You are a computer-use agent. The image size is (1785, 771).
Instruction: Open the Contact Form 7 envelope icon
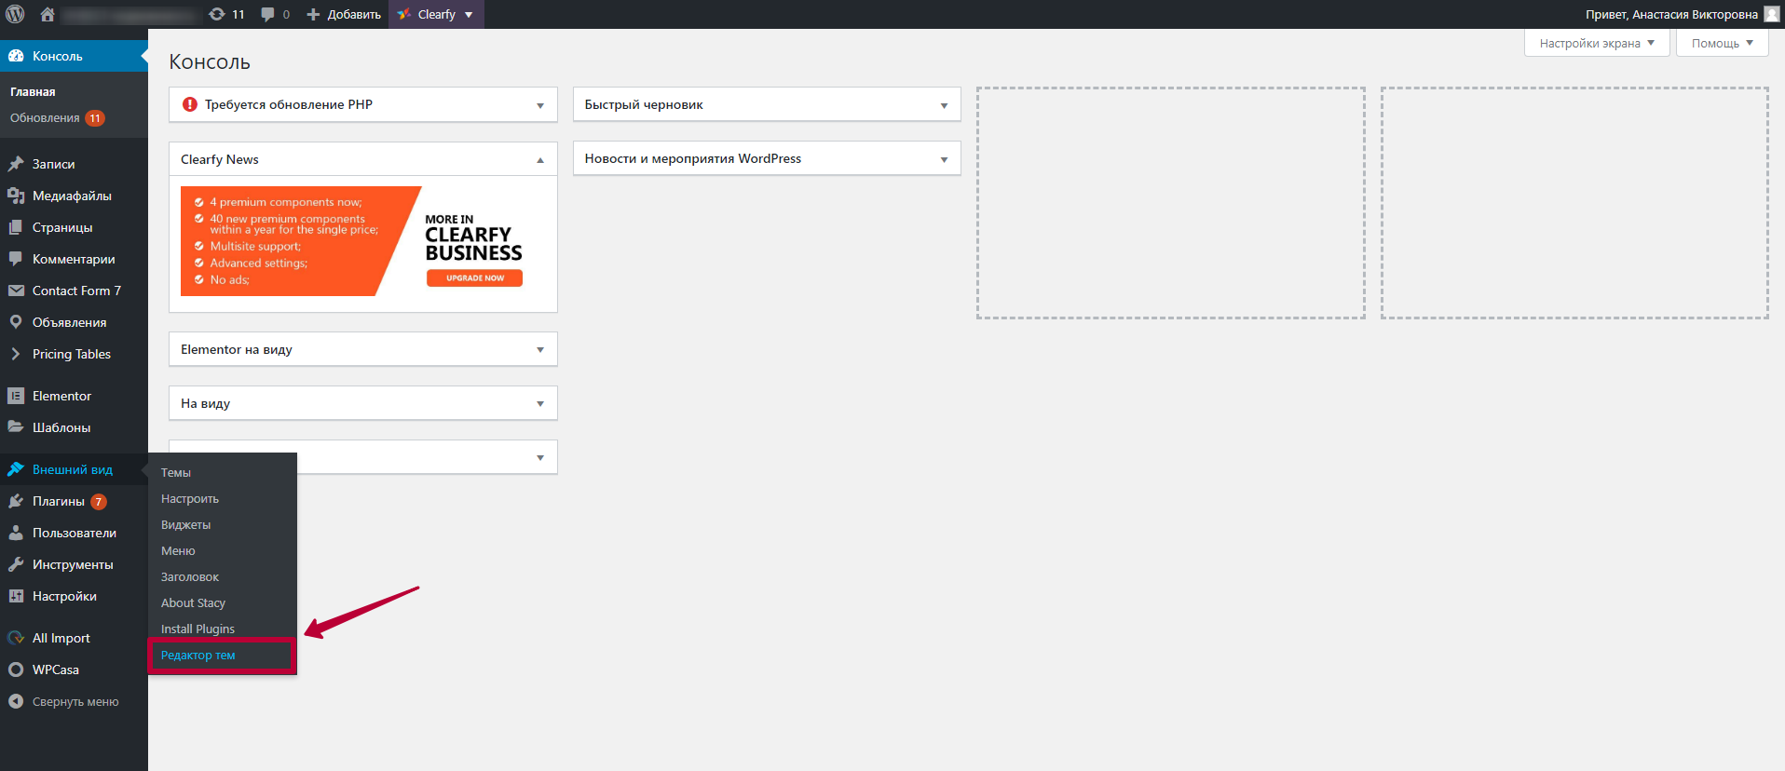(16, 291)
